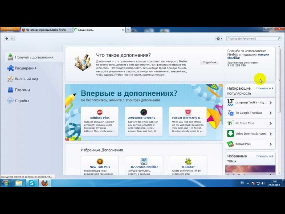
Task: Select the Plugins lego brick icon
Action: pos(10,90)
